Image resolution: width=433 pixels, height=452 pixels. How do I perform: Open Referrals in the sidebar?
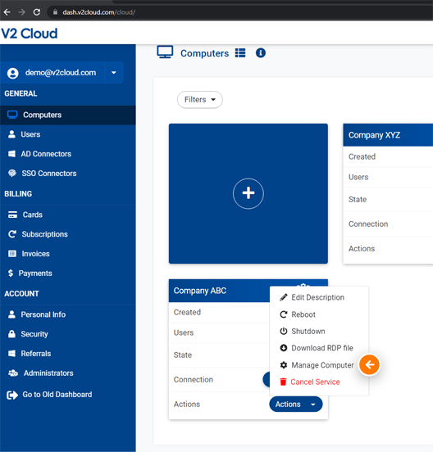coord(68,354)
